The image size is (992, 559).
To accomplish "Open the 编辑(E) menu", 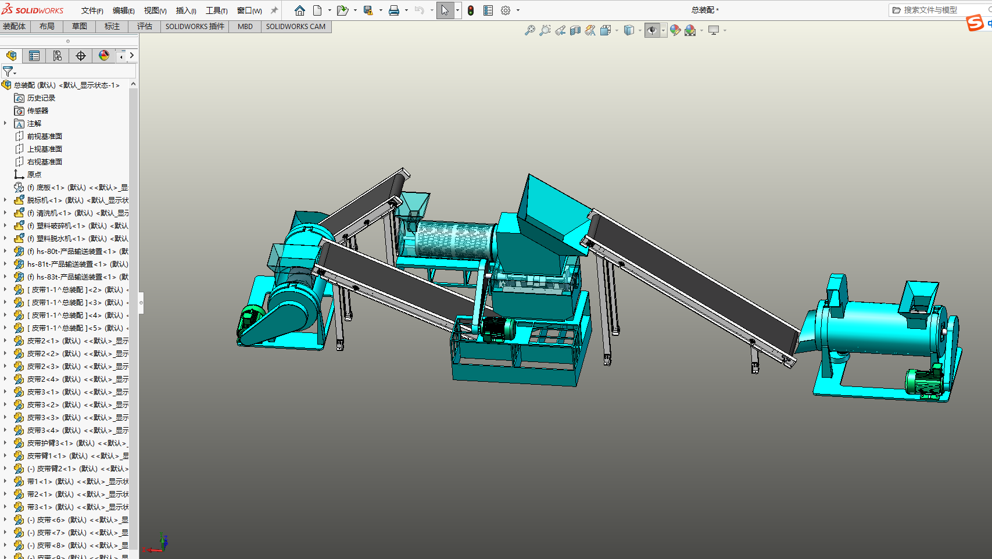I will [123, 10].
